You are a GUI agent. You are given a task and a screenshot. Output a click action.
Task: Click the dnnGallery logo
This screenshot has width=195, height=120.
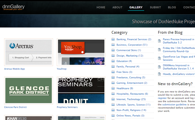(13, 7)
